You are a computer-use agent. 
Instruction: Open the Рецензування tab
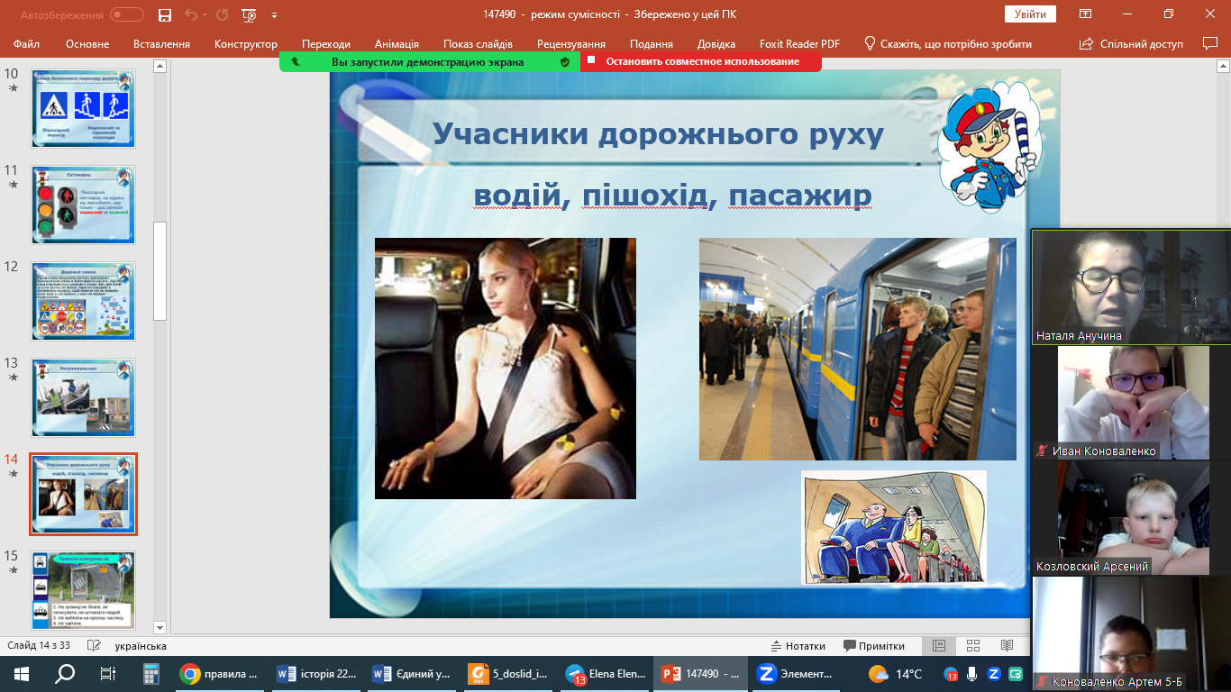tap(571, 43)
